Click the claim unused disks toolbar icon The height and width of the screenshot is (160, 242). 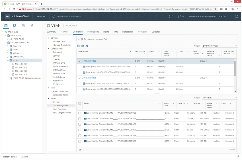click(x=78, y=46)
